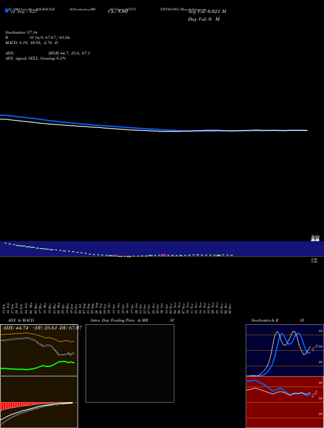324x428 pixels.
Task: Click the 'Day Vol: 0 M' text
Action: pos(203,19)
